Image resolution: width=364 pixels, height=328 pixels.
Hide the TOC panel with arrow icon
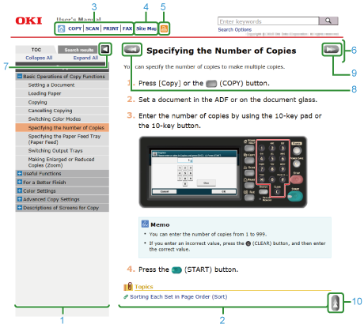(105, 49)
